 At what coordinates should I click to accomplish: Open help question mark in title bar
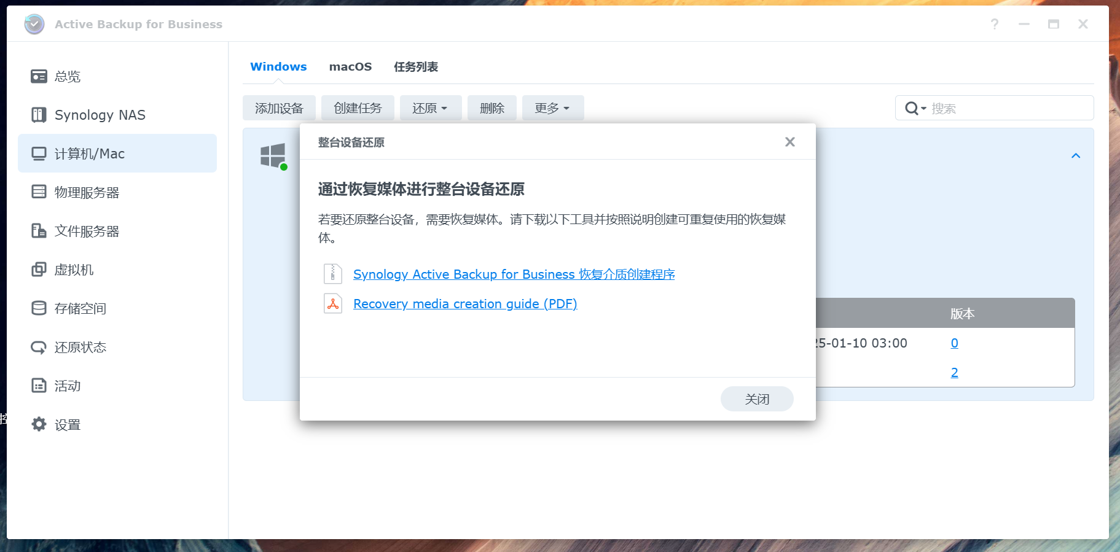[995, 24]
